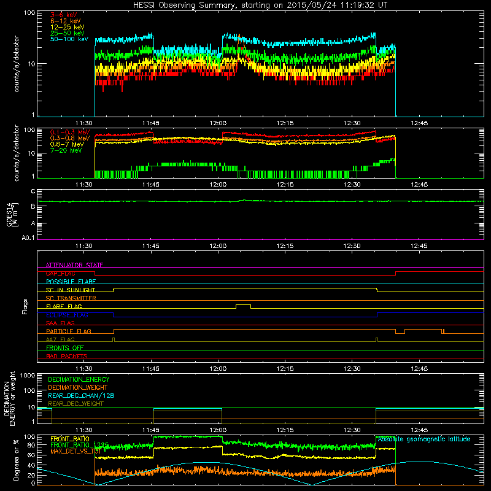Select the DECIMATION_ENERGY legend label
Viewport: 491px width, 491px height.
pyautogui.click(x=79, y=379)
